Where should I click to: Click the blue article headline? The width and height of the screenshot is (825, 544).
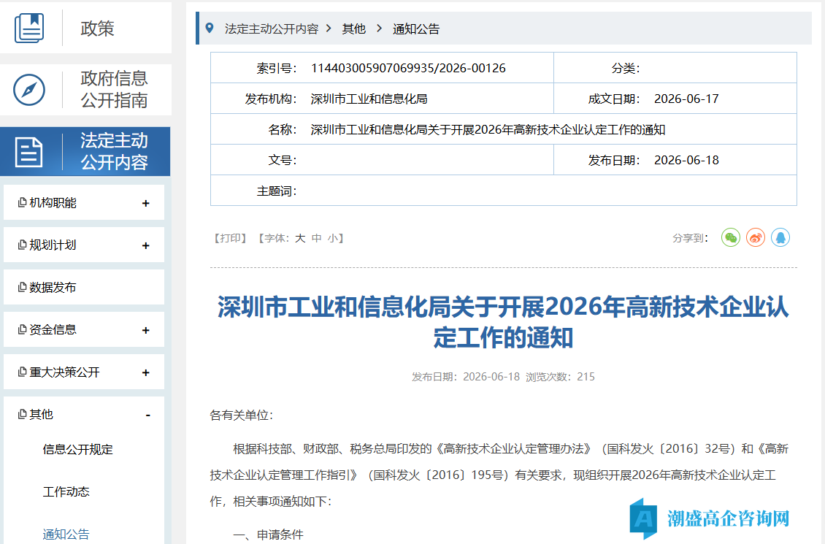[x=503, y=322]
